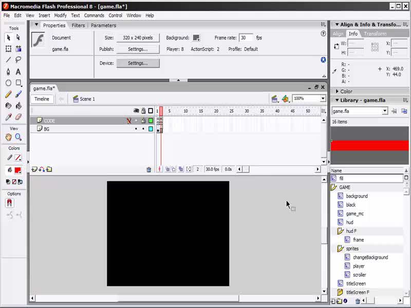Choose the Eraser tool

pos(18,117)
